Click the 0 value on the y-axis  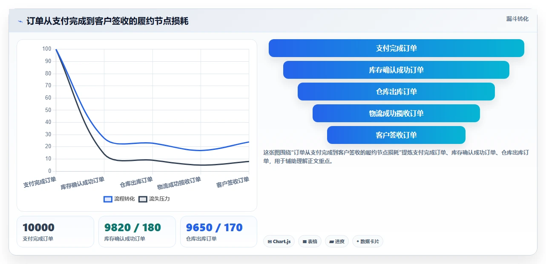pos(49,171)
